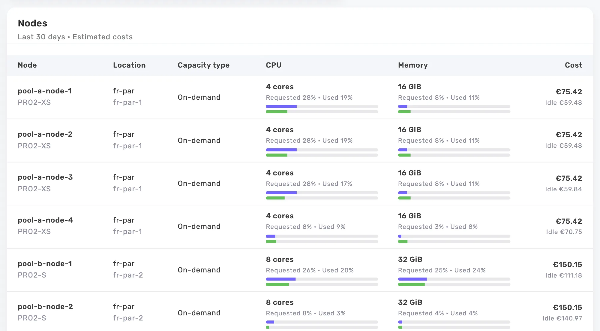Select the Capacity type column header
This screenshot has height=331, width=600.
click(203, 65)
